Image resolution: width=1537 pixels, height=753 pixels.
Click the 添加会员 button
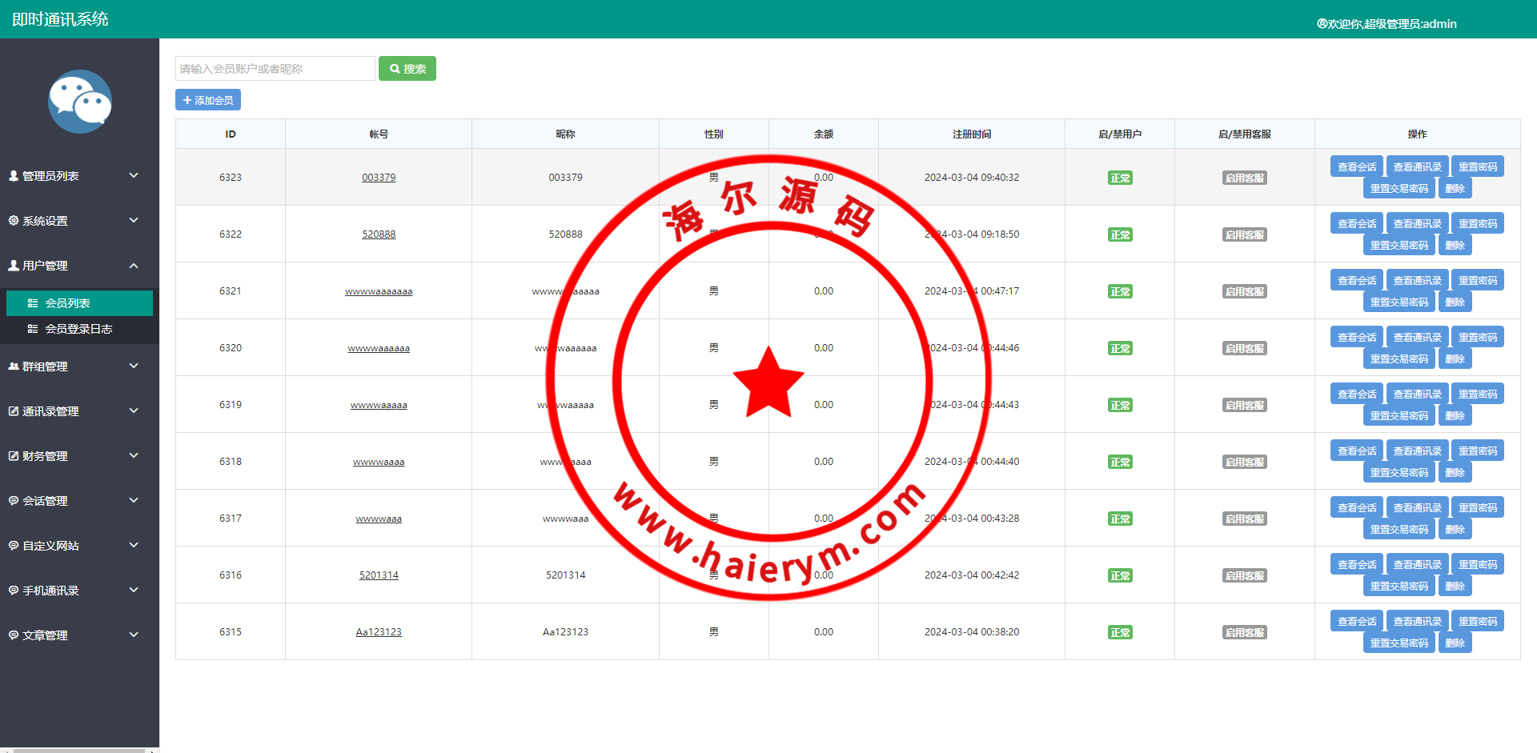click(x=208, y=100)
